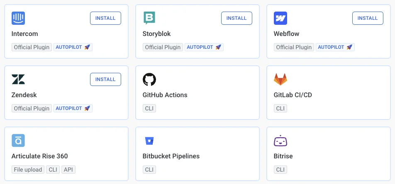
Task: Click the API tag on Articulate Rise 360
Action: pyautogui.click(x=68, y=170)
